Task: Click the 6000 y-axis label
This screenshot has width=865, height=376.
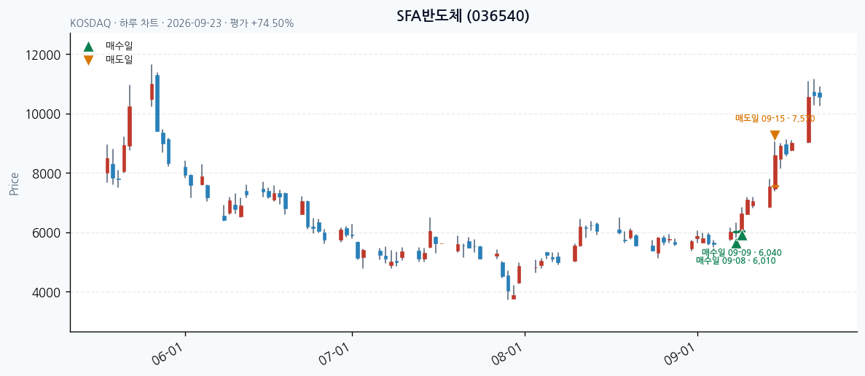Action: coord(47,232)
